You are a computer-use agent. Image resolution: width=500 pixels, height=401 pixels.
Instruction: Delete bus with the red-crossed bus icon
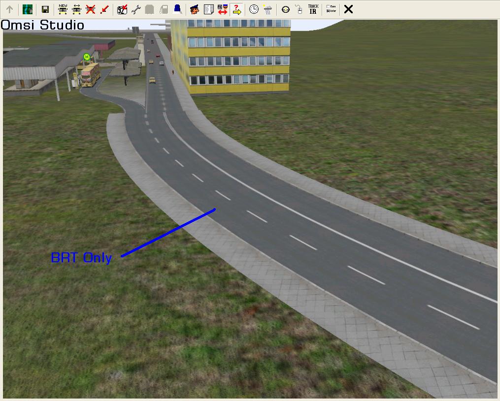(x=90, y=9)
